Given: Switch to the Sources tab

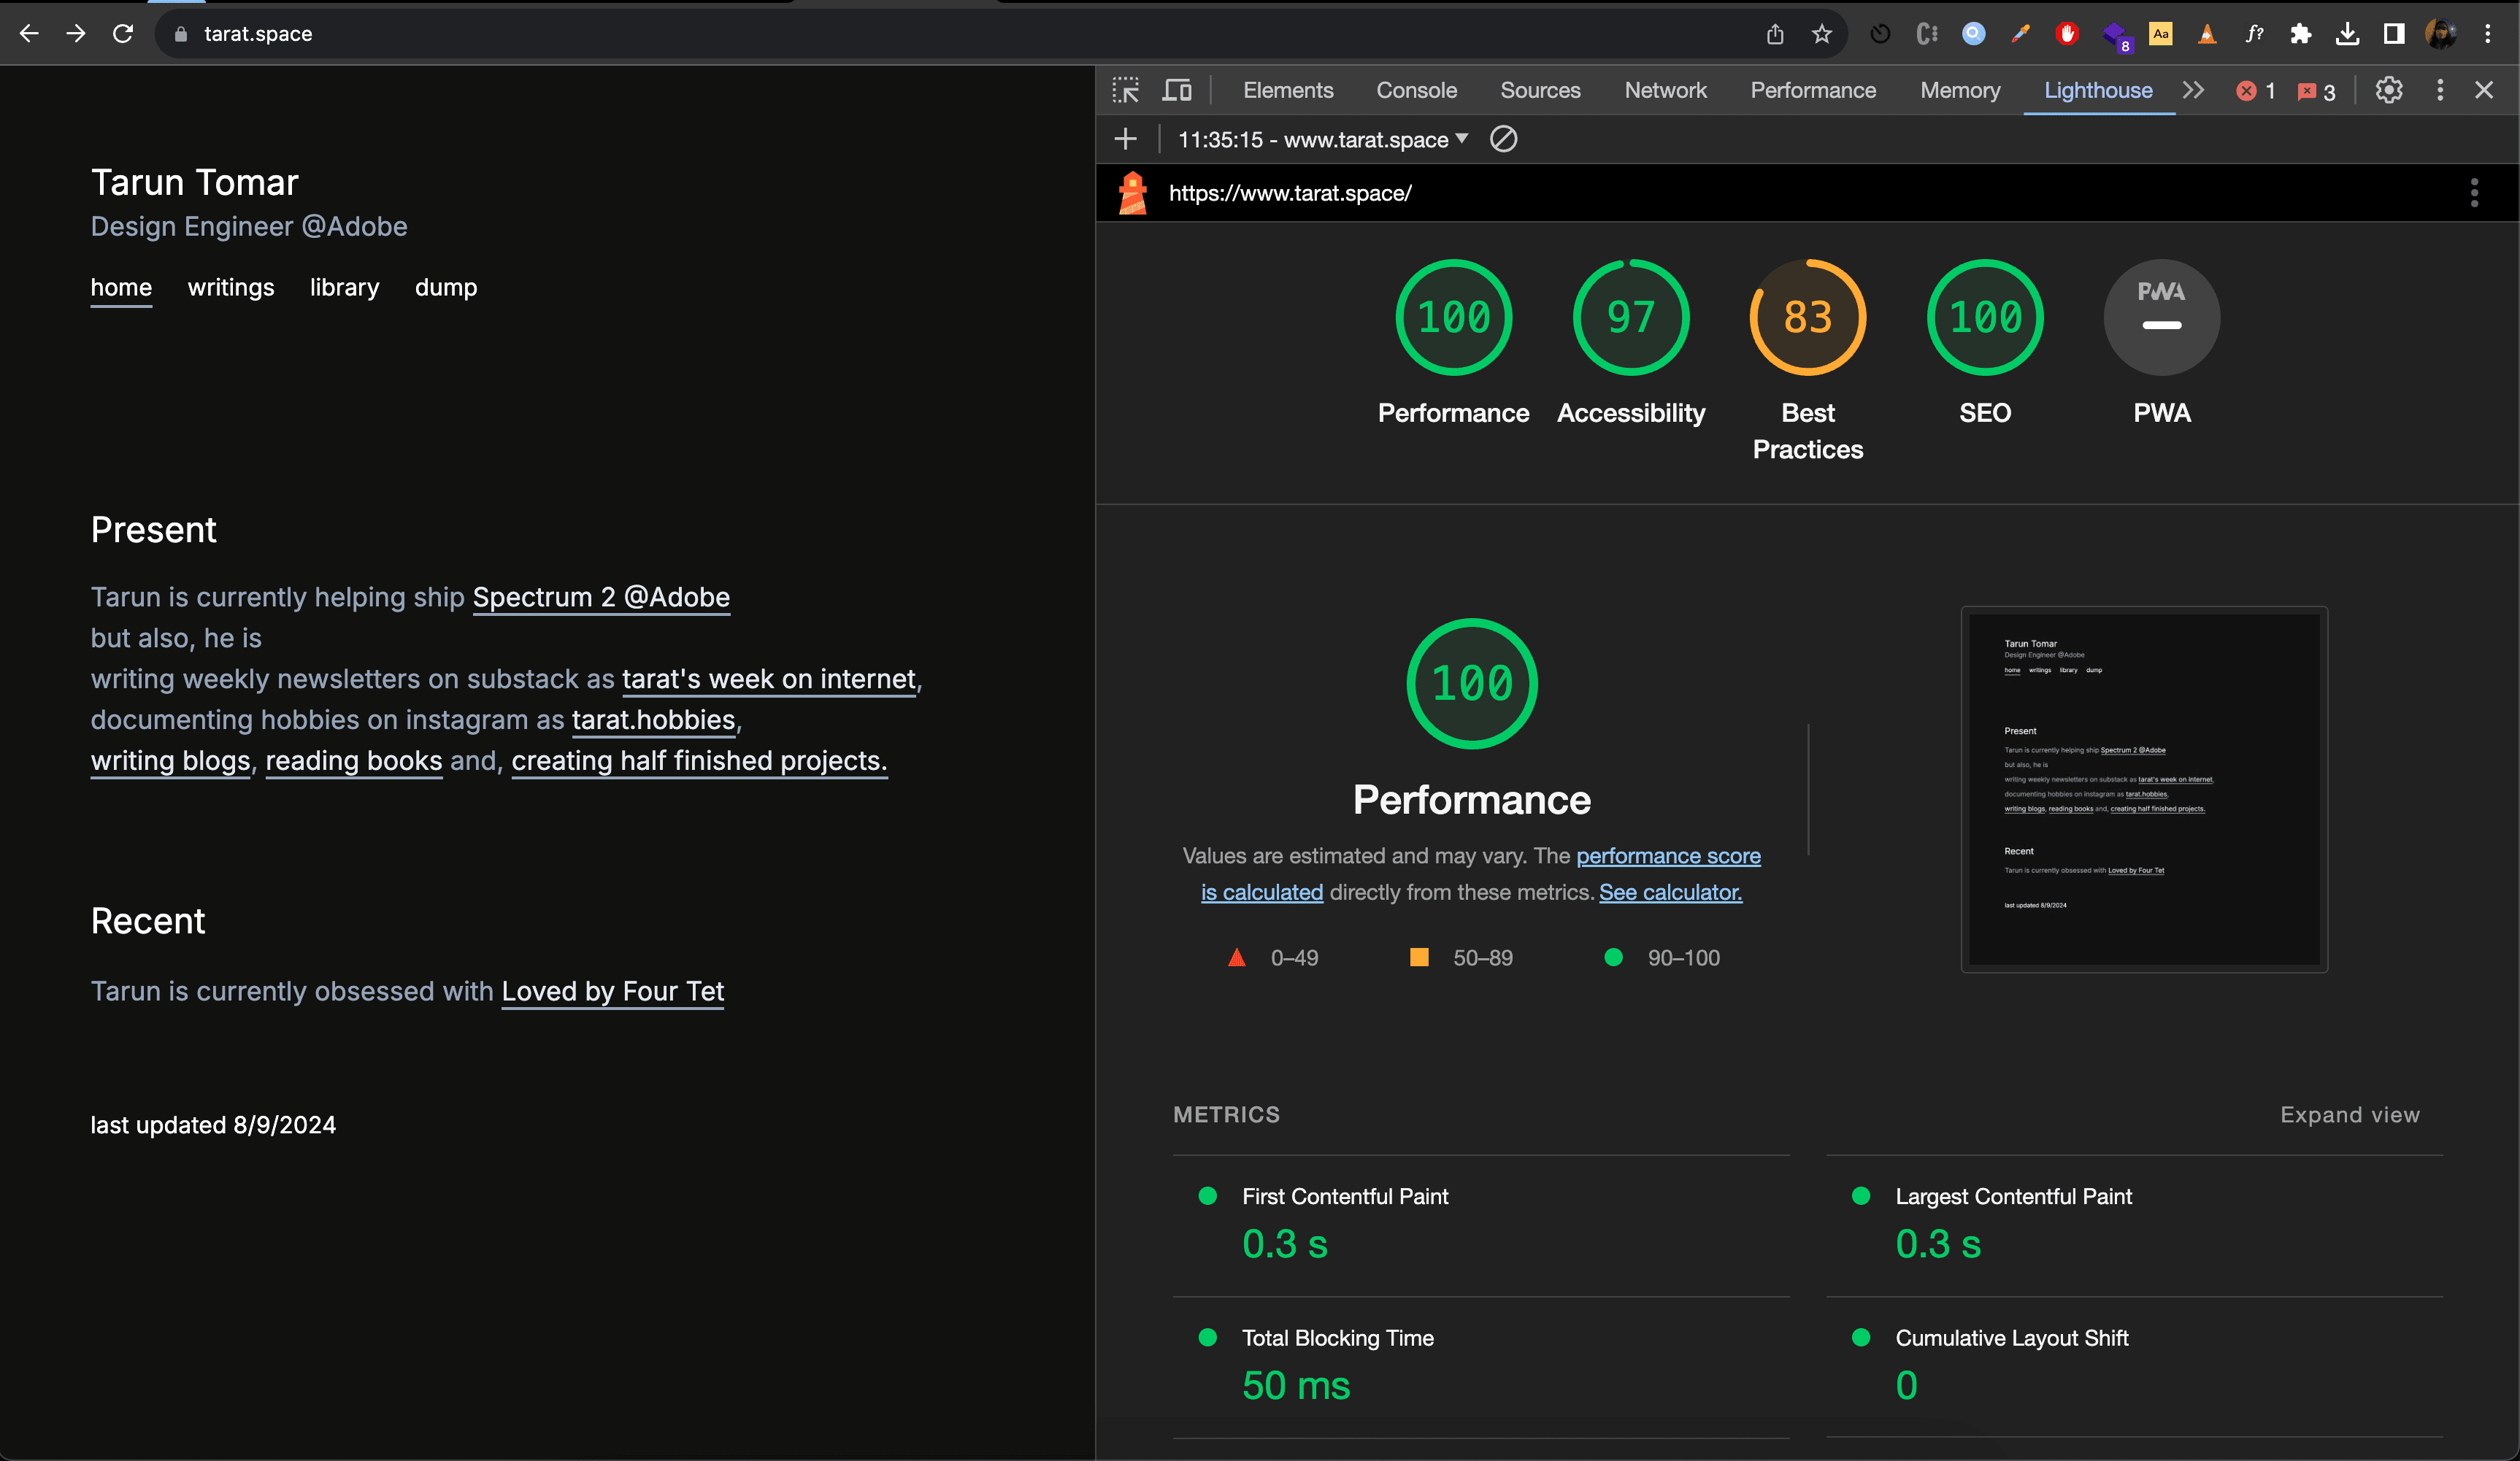Looking at the screenshot, I should coord(1540,90).
